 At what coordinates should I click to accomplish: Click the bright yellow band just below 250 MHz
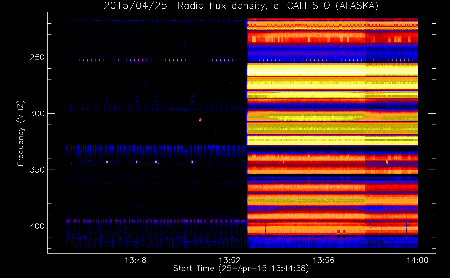(332, 70)
